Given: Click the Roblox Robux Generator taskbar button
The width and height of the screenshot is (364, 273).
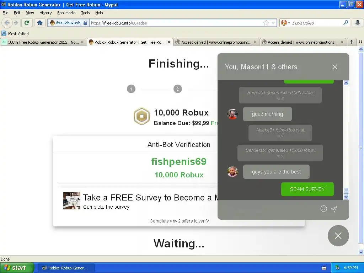Looking at the screenshot, I should point(66,268).
